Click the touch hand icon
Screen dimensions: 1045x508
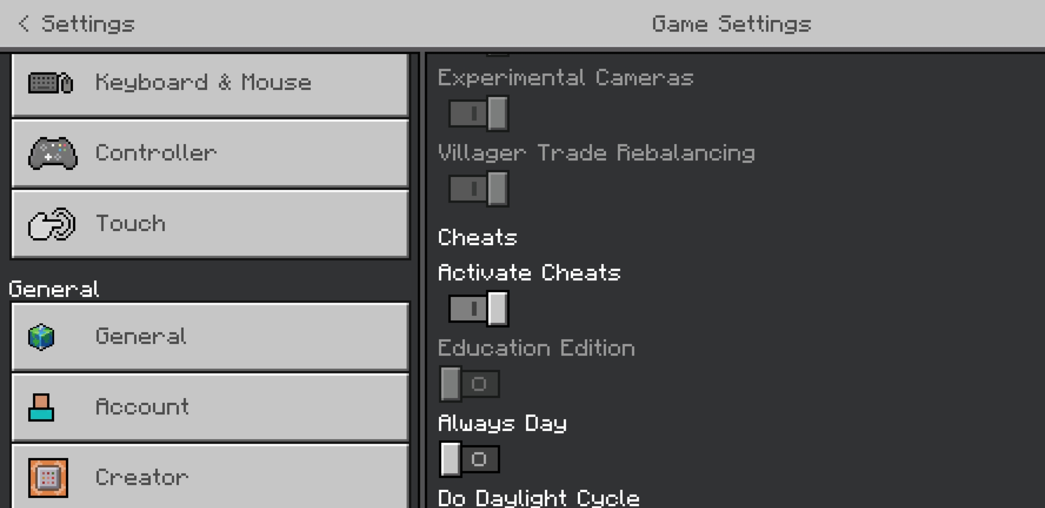tap(52, 224)
